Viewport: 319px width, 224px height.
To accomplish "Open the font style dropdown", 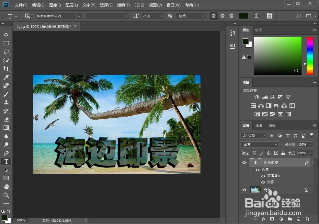I will click(x=126, y=16).
